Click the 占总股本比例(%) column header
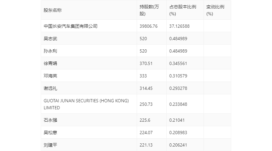The height and width of the screenshot is (151, 272). coord(183,10)
